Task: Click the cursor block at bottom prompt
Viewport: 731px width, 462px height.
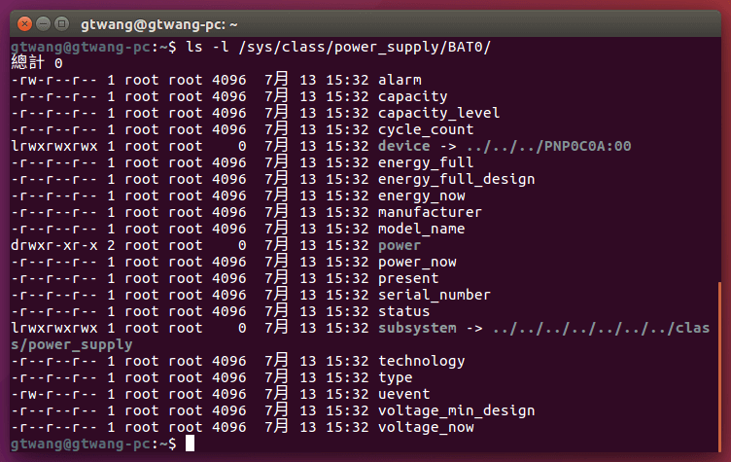Action: point(191,444)
